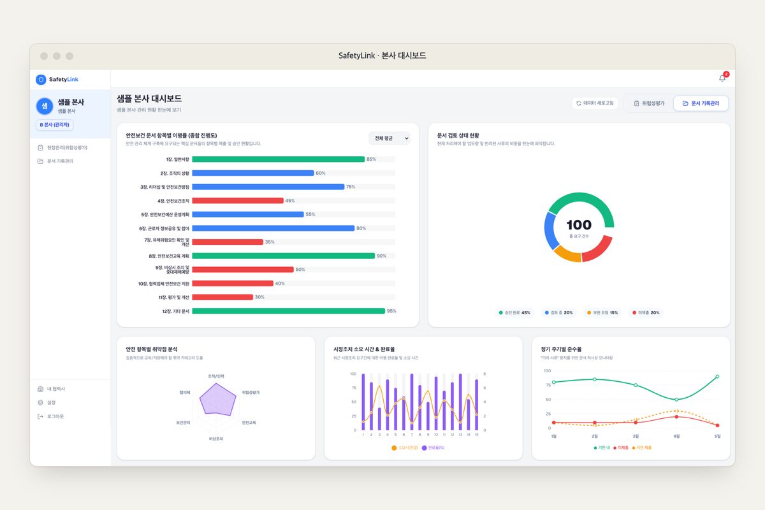765x510 pixels.
Task: Click the 설정 gear icon
Action: point(41,402)
